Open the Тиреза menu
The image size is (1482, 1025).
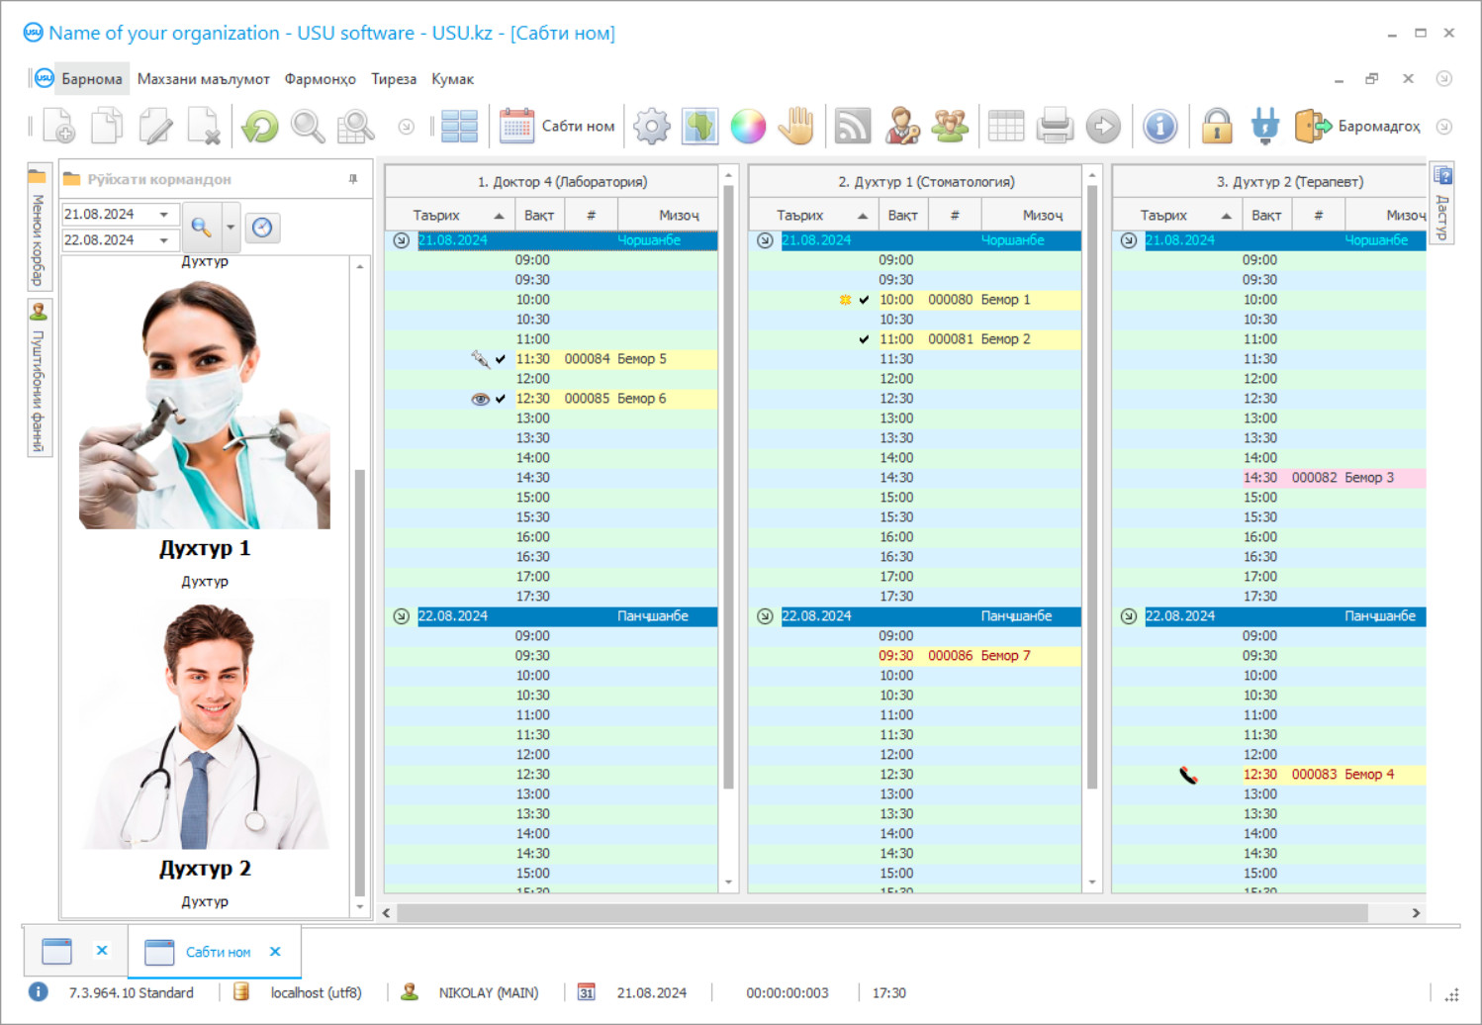394,79
